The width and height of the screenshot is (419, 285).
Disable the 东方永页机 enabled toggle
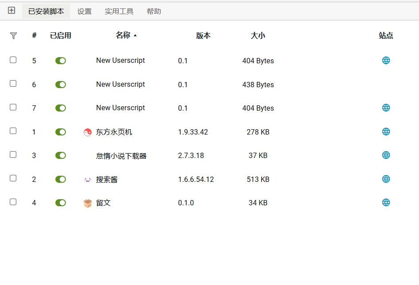pos(61,132)
